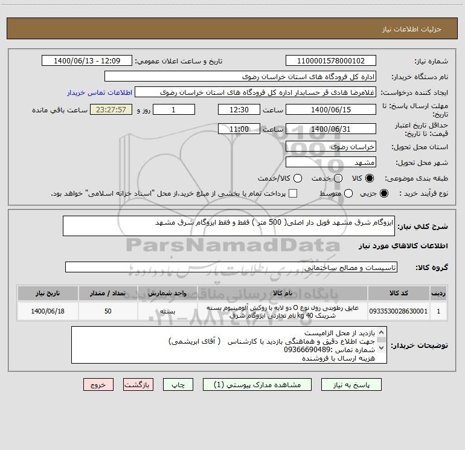
Task: Click the کد کالا column header
Action: tap(399, 294)
